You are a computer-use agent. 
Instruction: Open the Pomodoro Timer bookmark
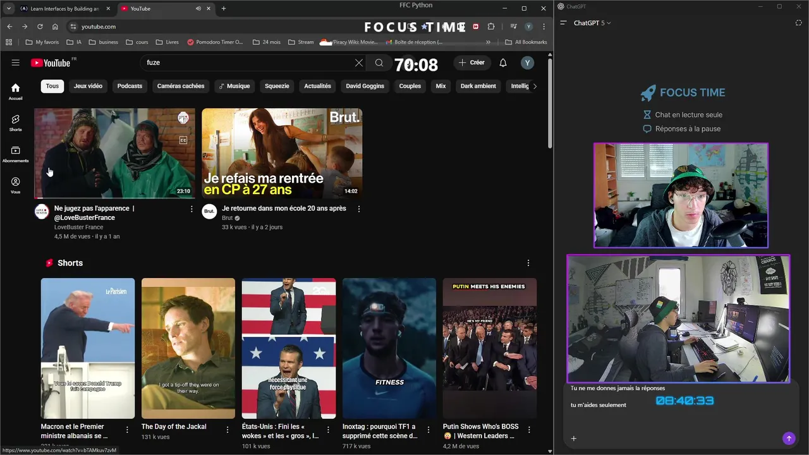pyautogui.click(x=215, y=42)
